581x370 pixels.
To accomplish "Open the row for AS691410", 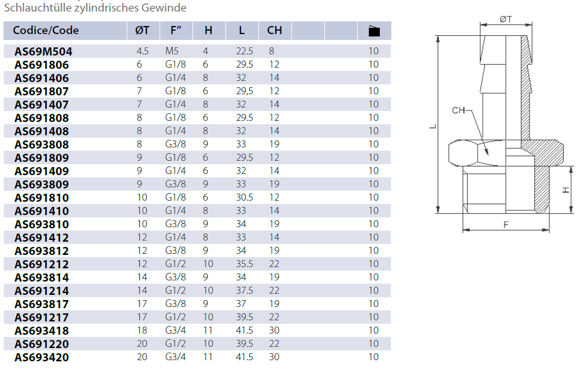I will 42,211.
